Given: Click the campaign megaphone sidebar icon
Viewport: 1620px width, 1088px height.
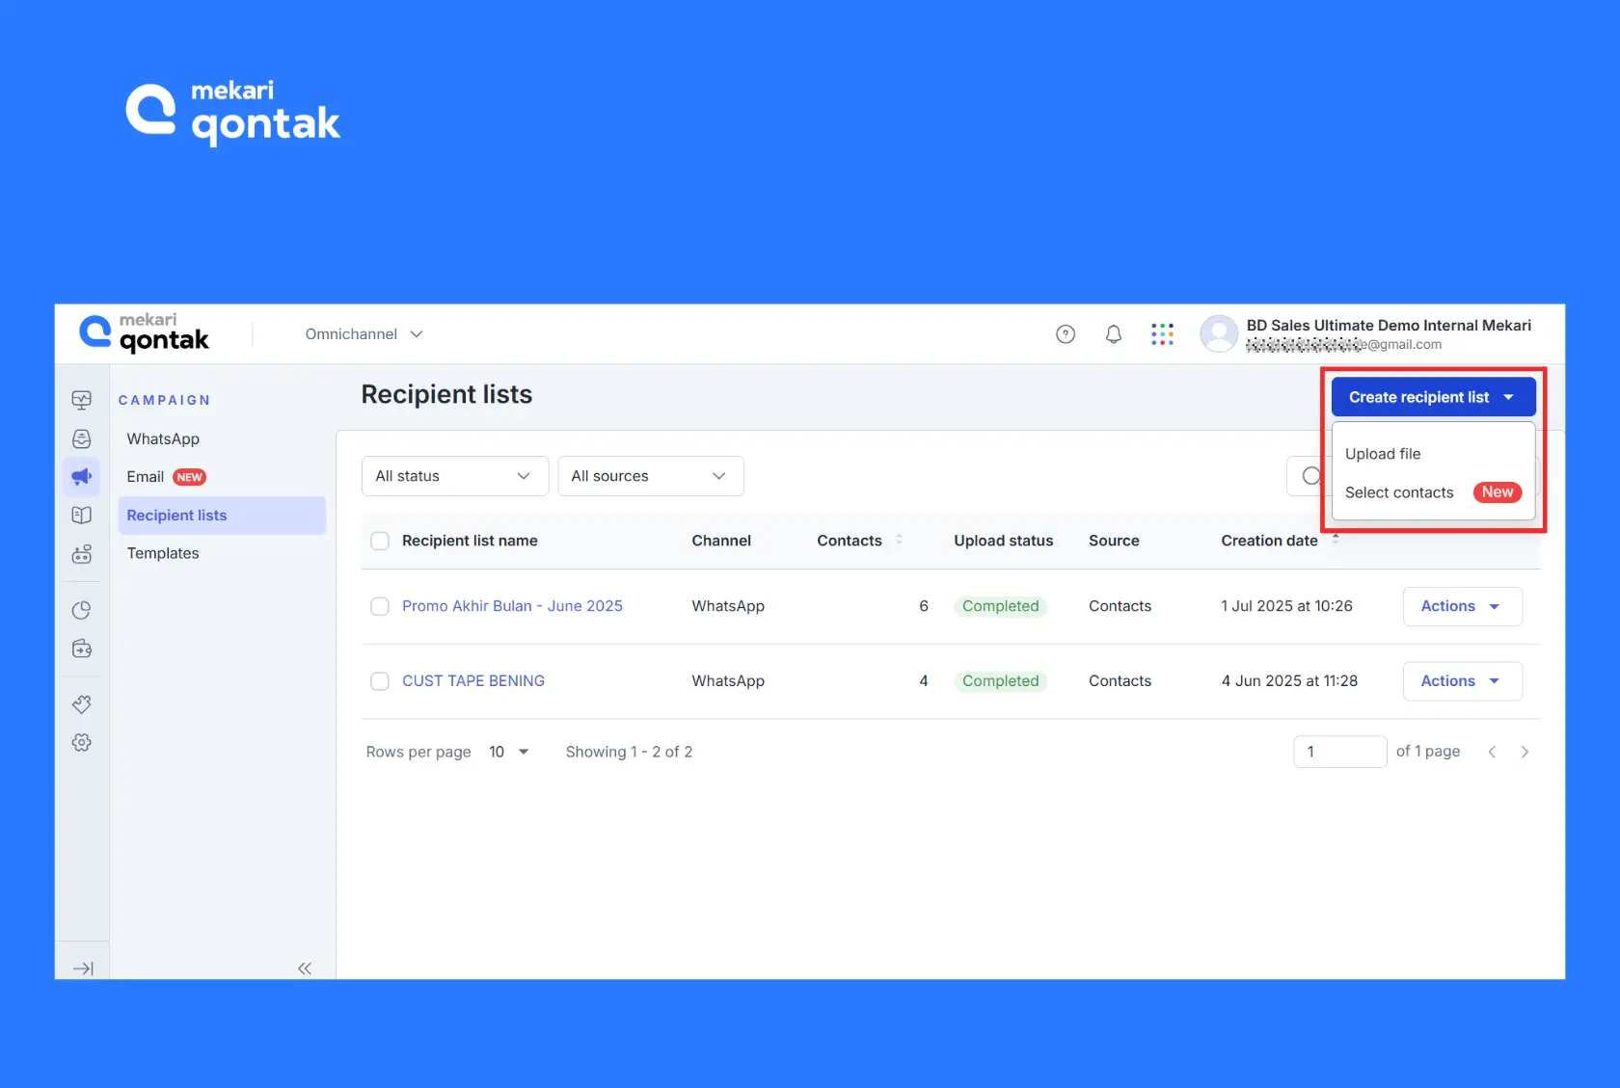Looking at the screenshot, I should pyautogui.click(x=82, y=476).
